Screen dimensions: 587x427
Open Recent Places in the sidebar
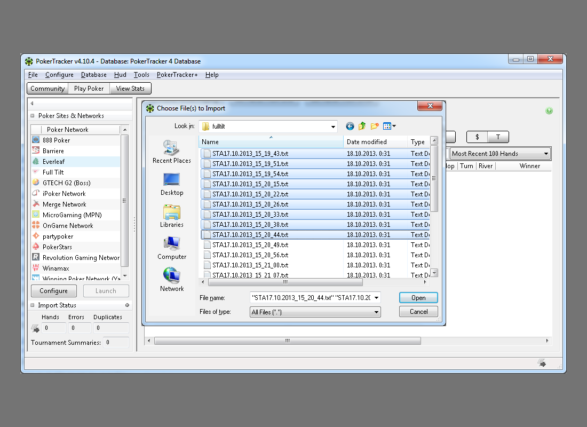coord(171,151)
